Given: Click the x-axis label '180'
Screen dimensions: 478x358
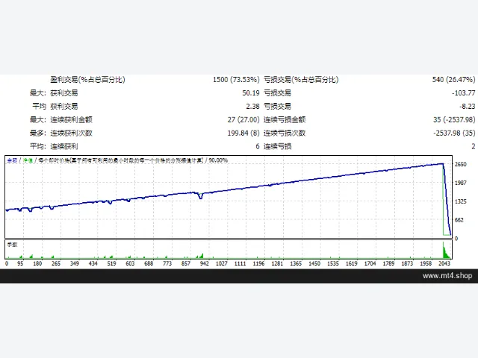Looking at the screenshot, I should pos(37,263).
